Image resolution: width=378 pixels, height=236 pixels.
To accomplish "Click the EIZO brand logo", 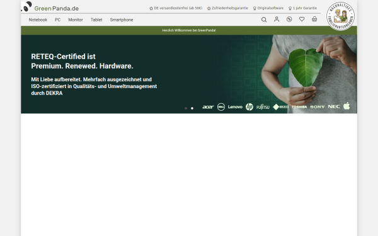I will pyautogui.click(x=280, y=107).
